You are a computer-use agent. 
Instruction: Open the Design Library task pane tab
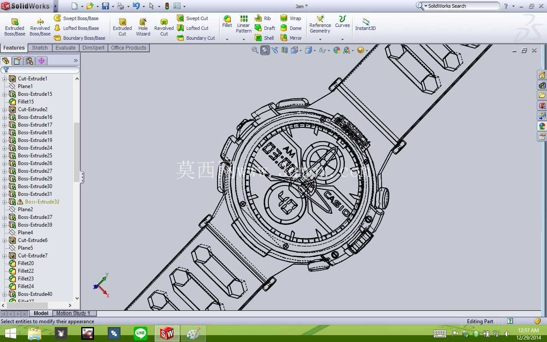click(542, 85)
